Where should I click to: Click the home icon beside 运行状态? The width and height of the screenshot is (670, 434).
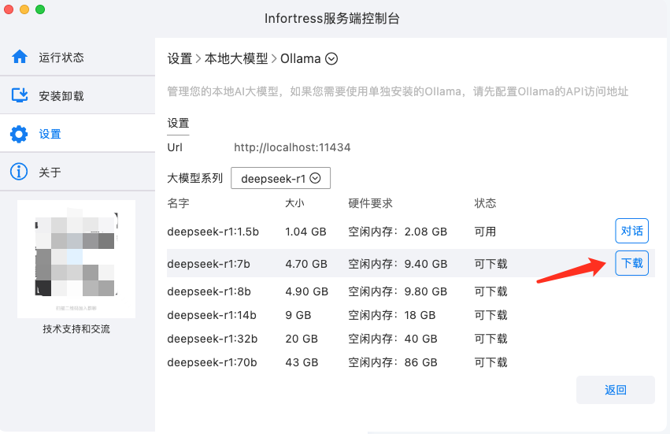click(20, 57)
